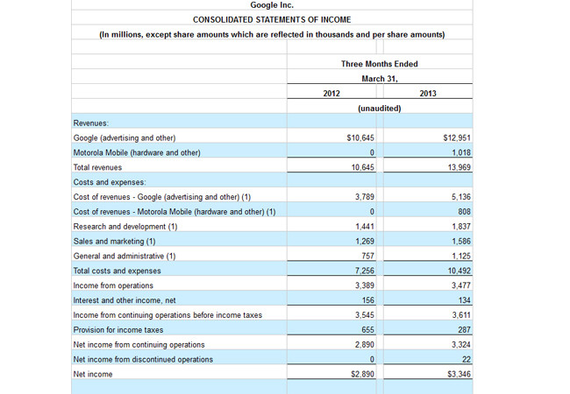570x394 pixels.
Task: Click the 'Costs and expenses:' label
Action: (110, 182)
